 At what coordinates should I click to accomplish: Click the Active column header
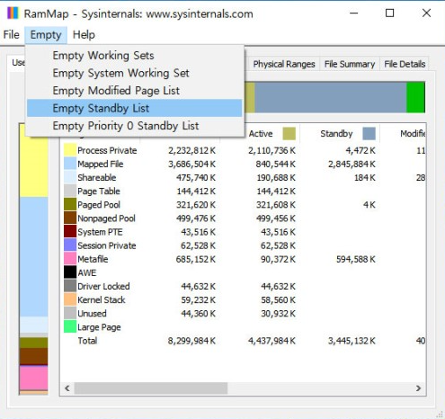(261, 134)
